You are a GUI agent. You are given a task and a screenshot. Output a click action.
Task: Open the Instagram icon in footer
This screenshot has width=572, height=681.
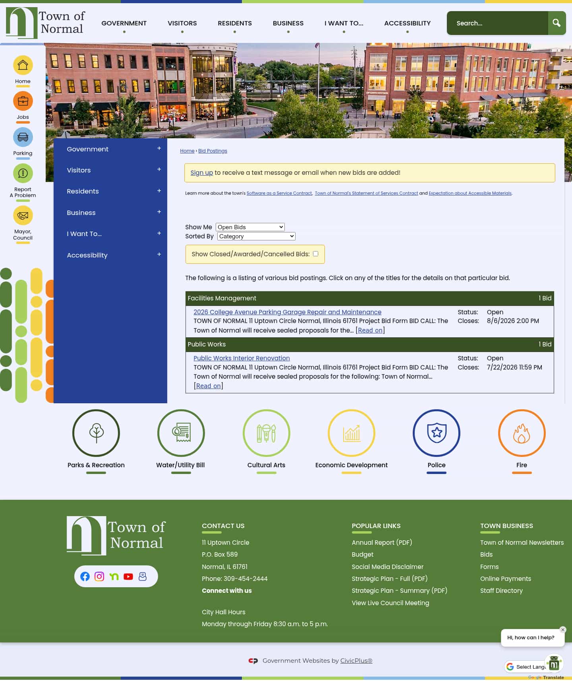99,577
